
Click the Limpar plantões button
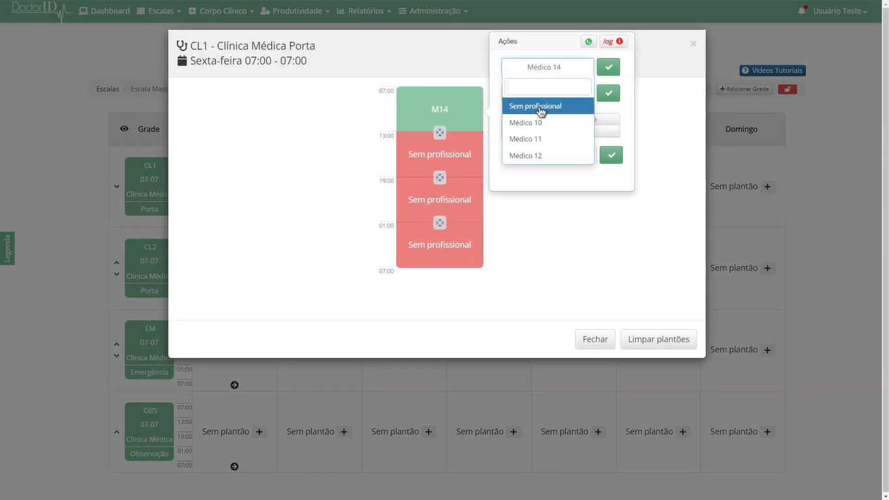(658, 339)
